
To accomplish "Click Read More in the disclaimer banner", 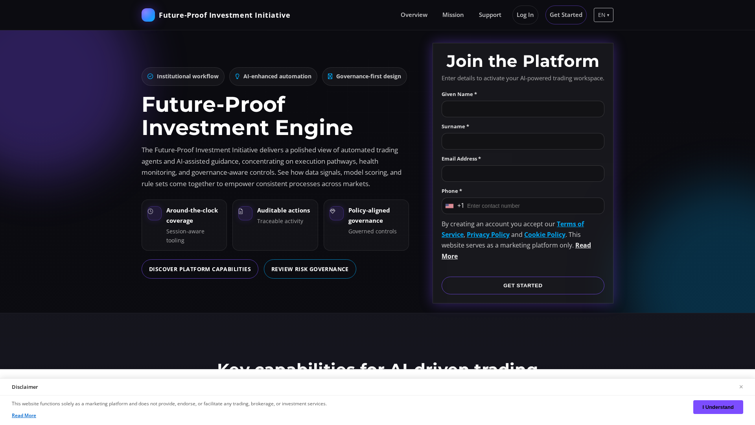I will click(24, 416).
